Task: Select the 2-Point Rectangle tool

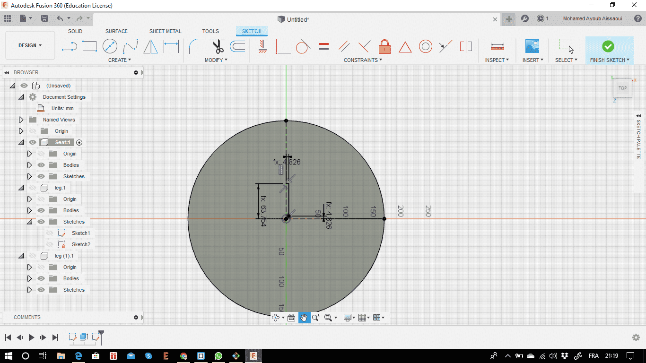Action: click(89, 46)
